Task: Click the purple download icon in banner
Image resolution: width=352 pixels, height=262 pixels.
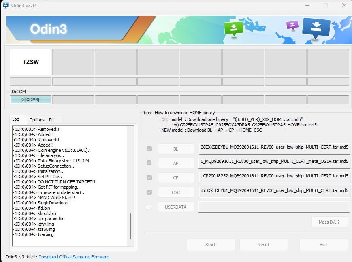Action: (292, 26)
